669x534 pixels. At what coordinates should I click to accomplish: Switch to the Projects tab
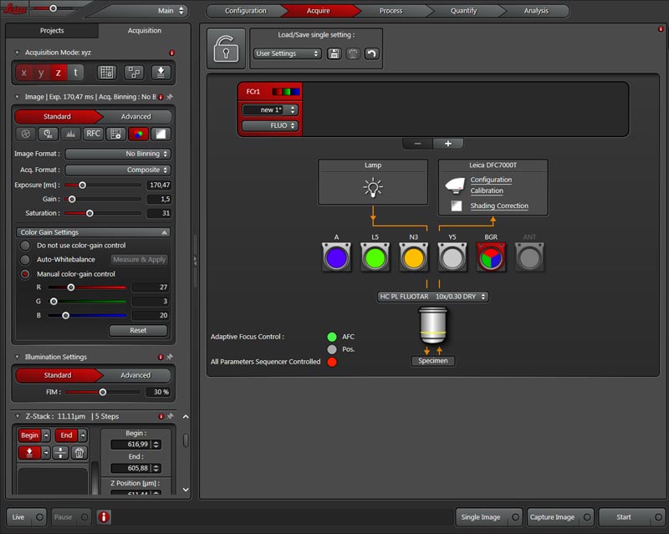(x=52, y=31)
